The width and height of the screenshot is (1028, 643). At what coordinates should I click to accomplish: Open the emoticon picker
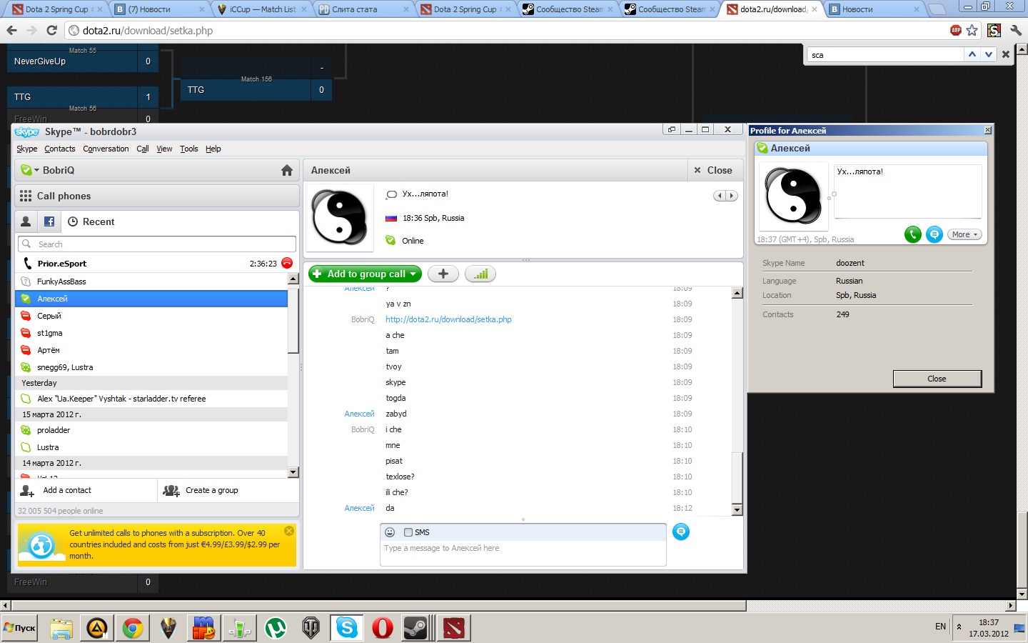coord(390,532)
